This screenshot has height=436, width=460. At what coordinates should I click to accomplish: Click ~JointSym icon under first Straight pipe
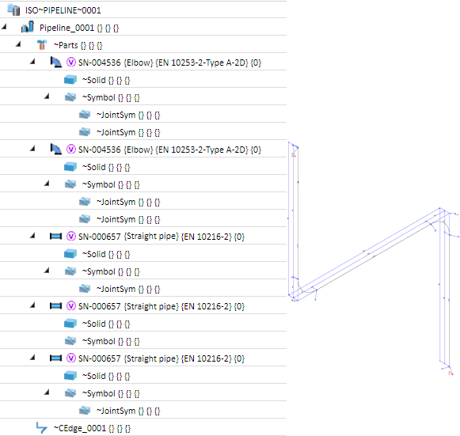pyautogui.click(x=85, y=289)
